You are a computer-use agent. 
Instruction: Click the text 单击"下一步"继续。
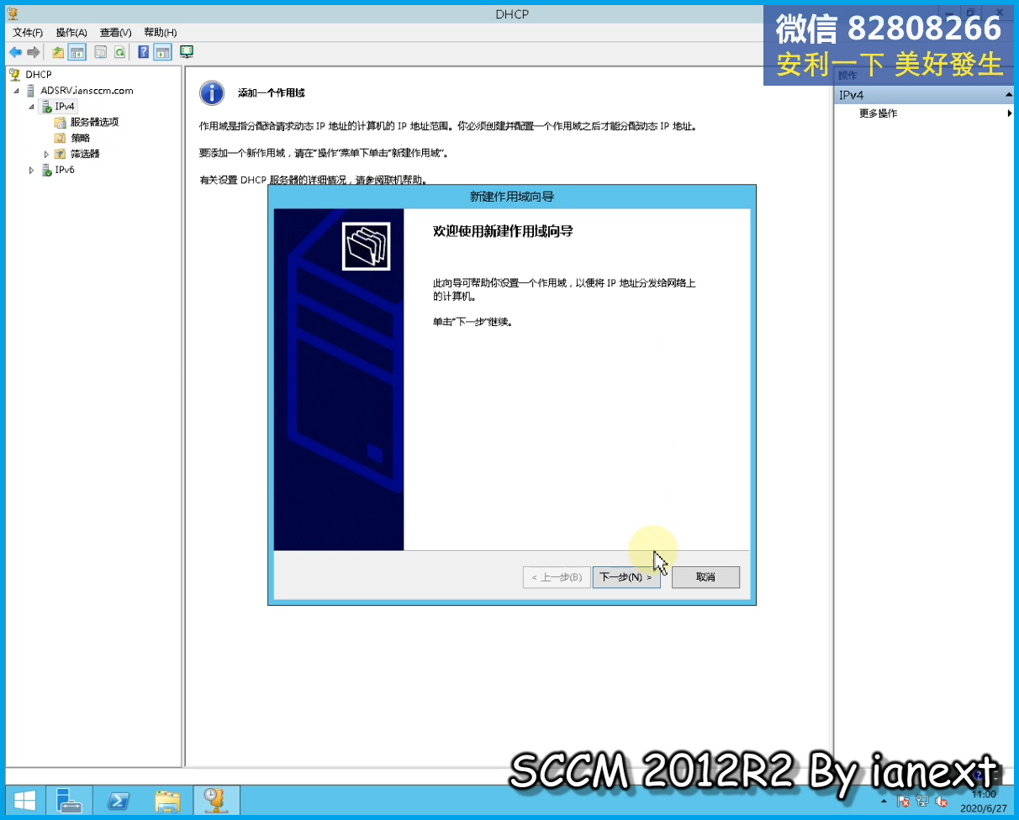tap(473, 322)
